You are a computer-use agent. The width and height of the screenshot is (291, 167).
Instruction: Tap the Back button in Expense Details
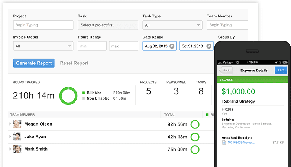coord(226,70)
